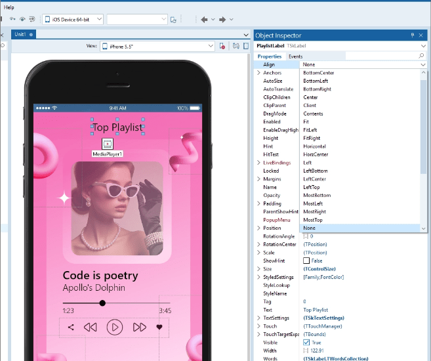This screenshot has width=431, height=361.
Task: Click the play button in the design
Action: coord(115,327)
